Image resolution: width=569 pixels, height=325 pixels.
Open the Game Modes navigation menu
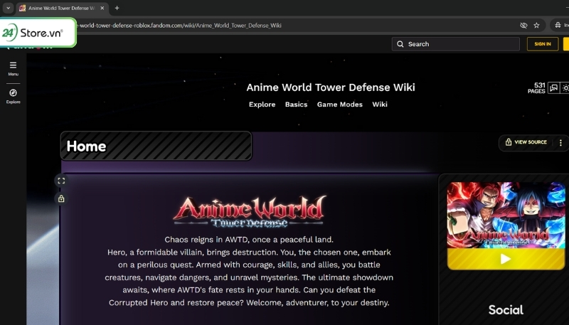pos(340,105)
